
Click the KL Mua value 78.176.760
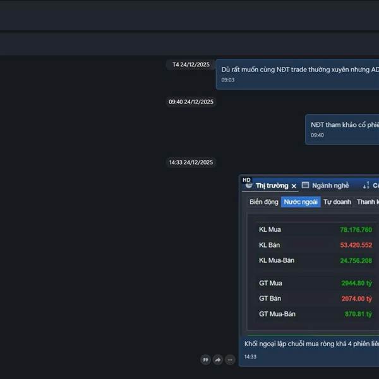coord(356,230)
